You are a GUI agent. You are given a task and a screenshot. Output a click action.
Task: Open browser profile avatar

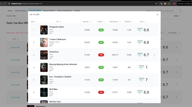click(174, 4)
